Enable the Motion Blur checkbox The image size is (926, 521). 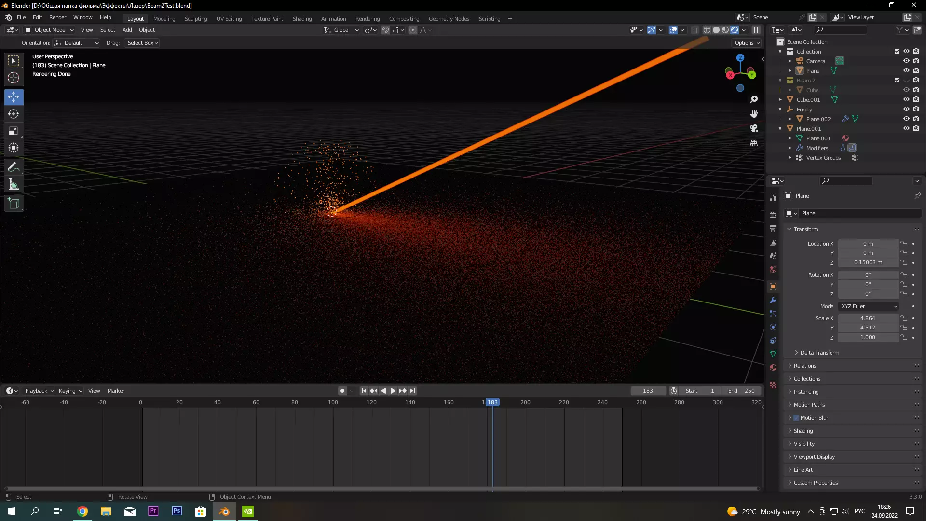pyautogui.click(x=796, y=418)
